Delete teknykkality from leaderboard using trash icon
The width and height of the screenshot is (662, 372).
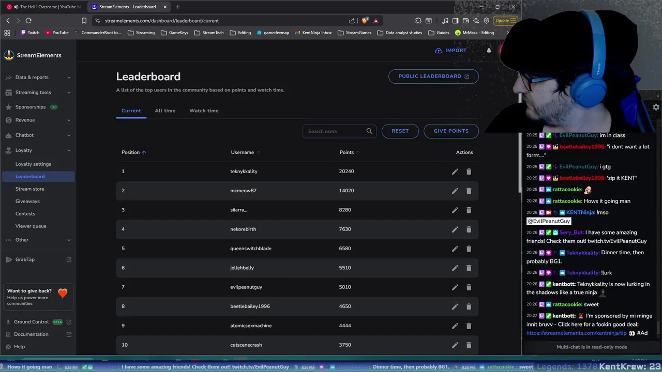pos(469,172)
